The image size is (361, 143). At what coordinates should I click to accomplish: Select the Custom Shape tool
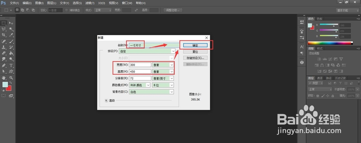[x=11, y=71]
